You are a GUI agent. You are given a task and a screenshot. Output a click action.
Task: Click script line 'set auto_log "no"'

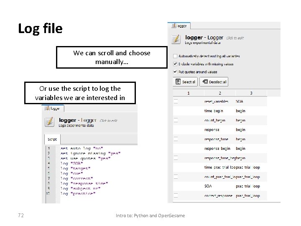[x=82, y=148]
